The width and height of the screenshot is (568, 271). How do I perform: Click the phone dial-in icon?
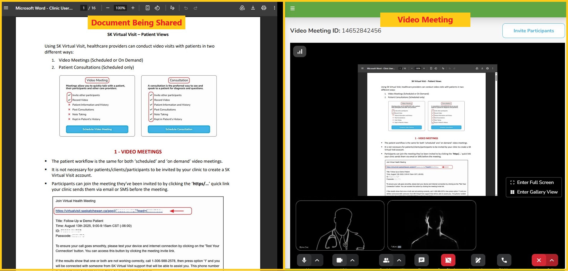coord(504,260)
